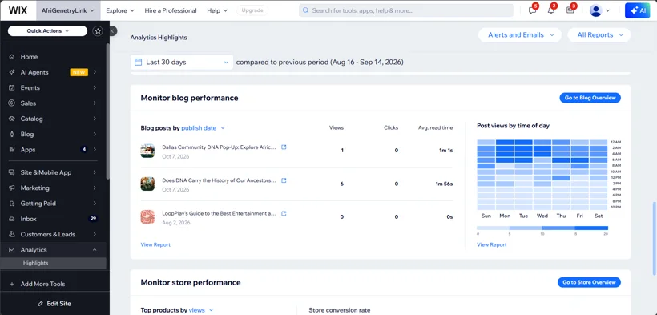Image resolution: width=657 pixels, height=315 pixels.
Task: Click the Edit Site pencil icon
Action: click(41, 304)
